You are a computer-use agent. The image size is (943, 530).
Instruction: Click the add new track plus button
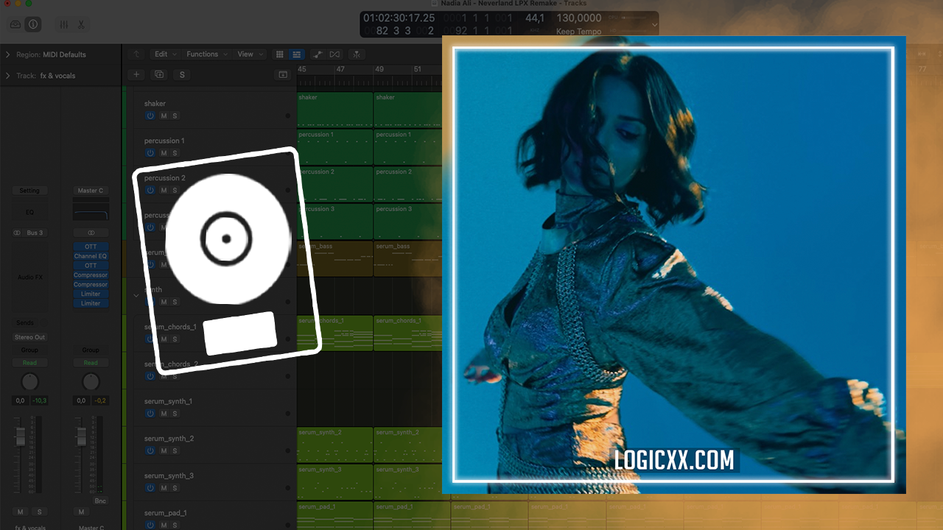[136, 74]
